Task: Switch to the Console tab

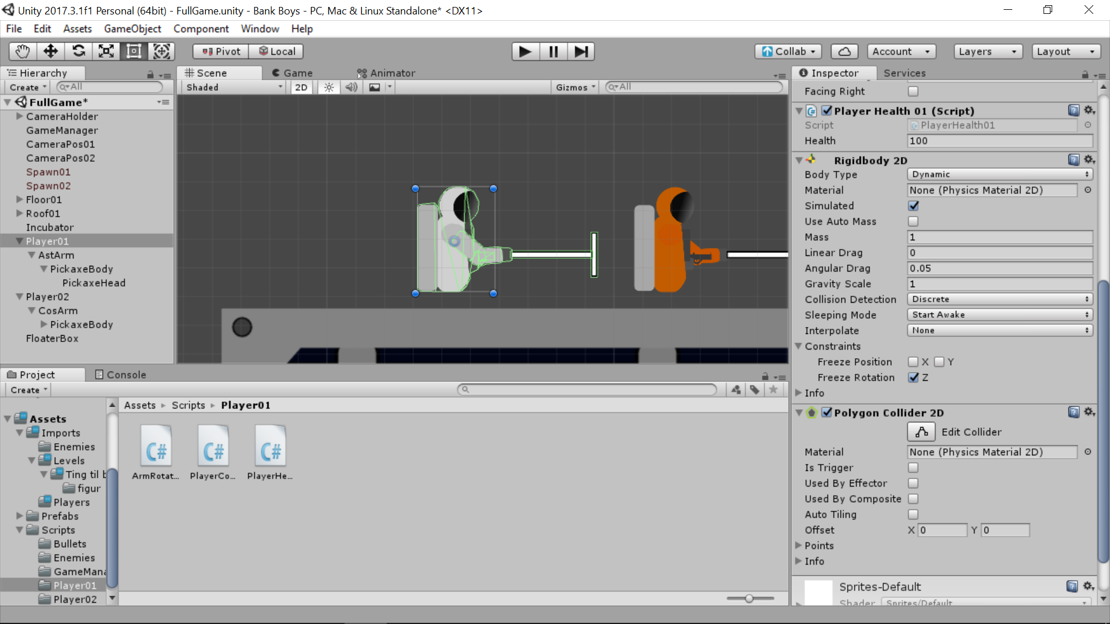Action: coord(120,374)
